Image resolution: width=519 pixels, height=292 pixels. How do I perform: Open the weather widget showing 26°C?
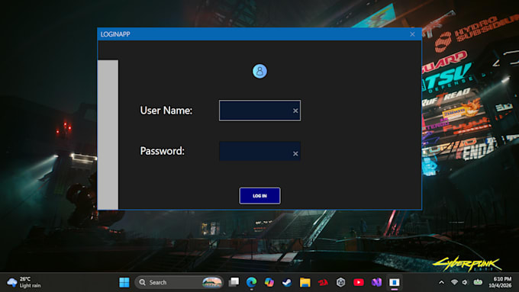[24, 282]
